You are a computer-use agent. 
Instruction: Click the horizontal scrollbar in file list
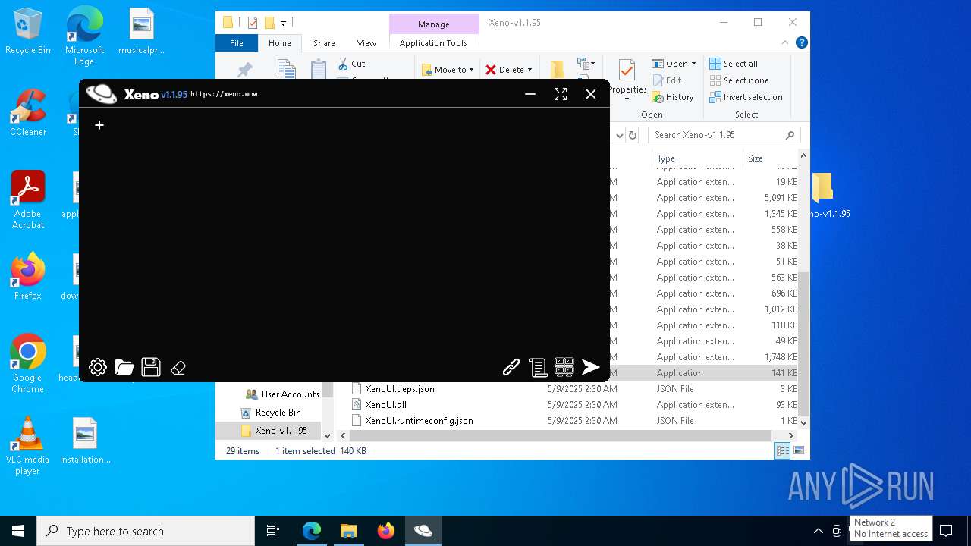tap(560, 436)
